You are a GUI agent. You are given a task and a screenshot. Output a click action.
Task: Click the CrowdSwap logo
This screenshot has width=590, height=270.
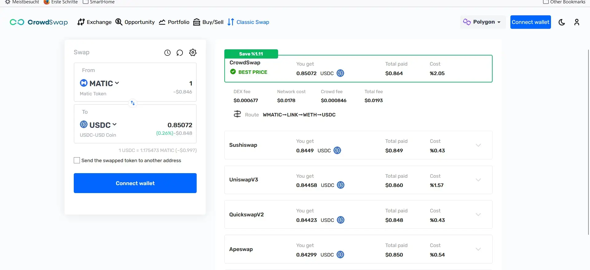pyautogui.click(x=39, y=22)
